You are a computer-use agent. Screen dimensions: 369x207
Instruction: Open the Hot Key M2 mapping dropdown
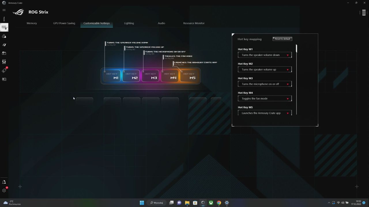coord(265,70)
